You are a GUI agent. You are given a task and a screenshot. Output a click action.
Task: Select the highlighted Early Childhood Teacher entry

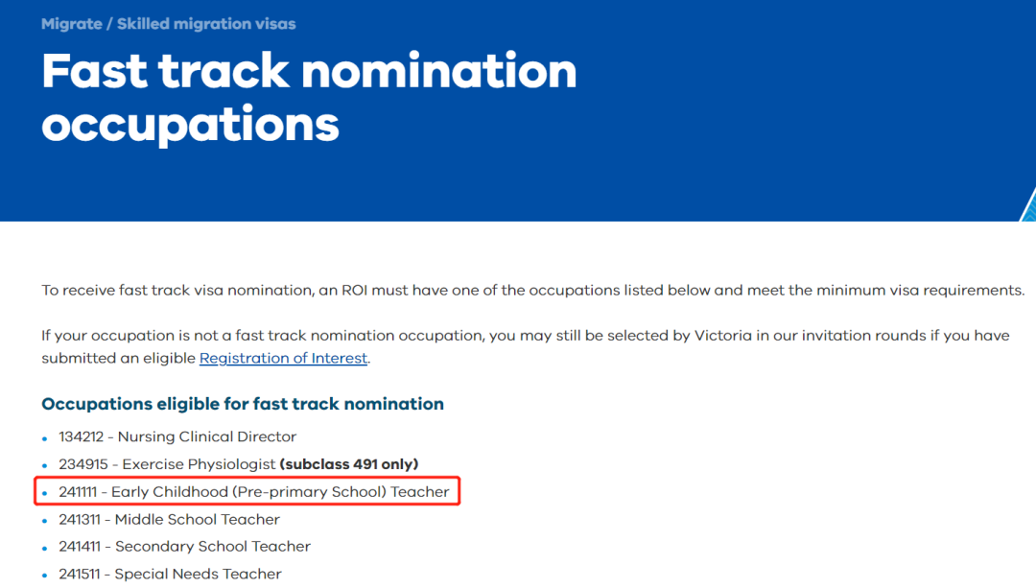coord(253,491)
